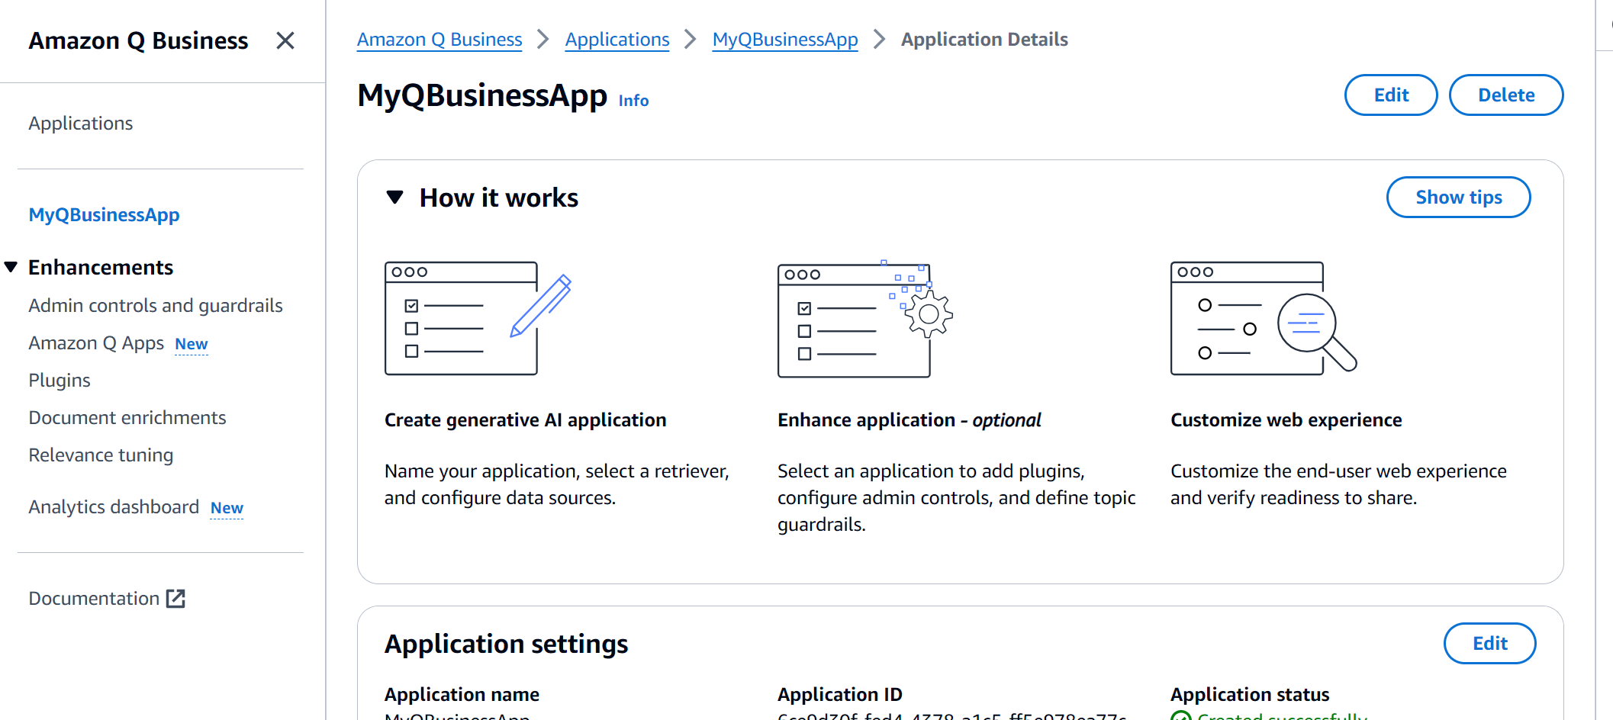The width and height of the screenshot is (1613, 720).
Task: Open Document enrichments
Action: 127,418
